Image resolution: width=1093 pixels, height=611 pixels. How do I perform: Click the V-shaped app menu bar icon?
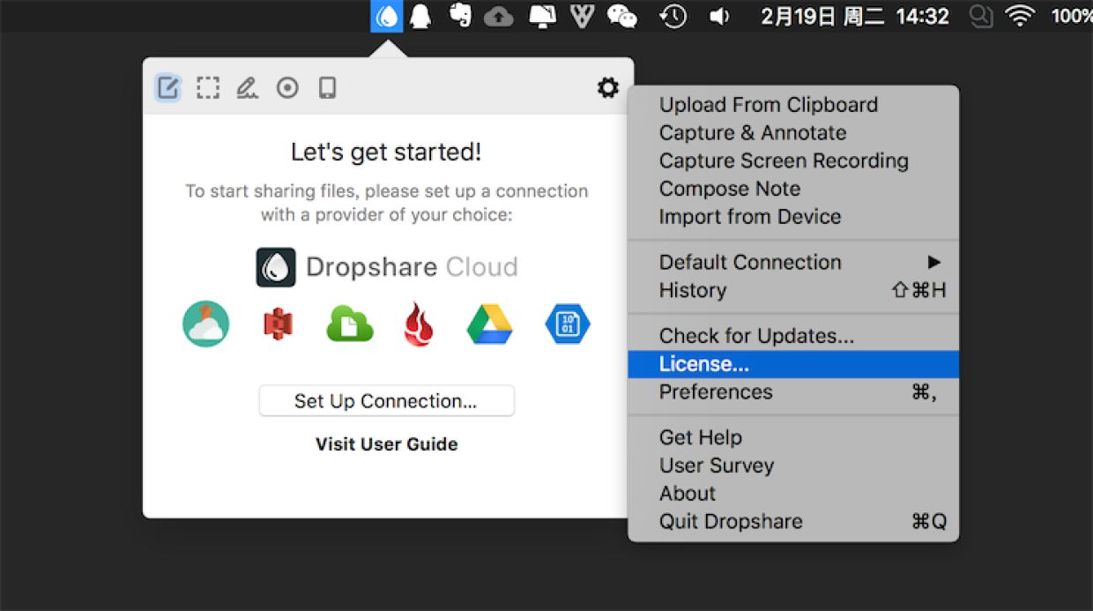(x=582, y=16)
